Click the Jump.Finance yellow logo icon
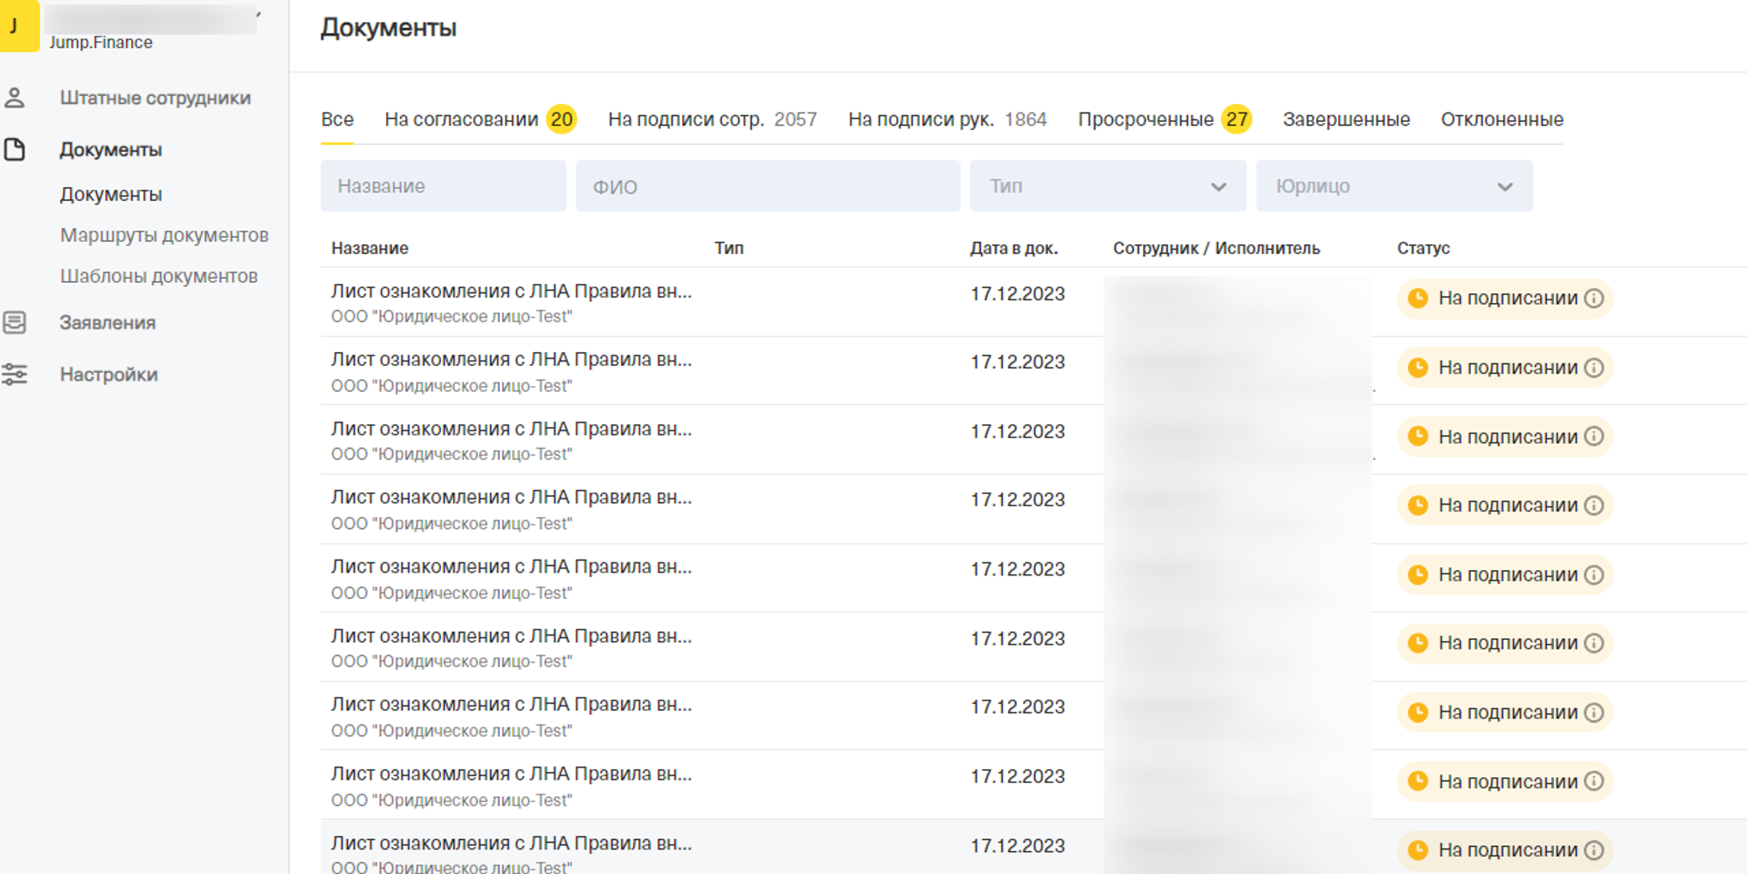The height and width of the screenshot is (874, 1747). point(17,25)
